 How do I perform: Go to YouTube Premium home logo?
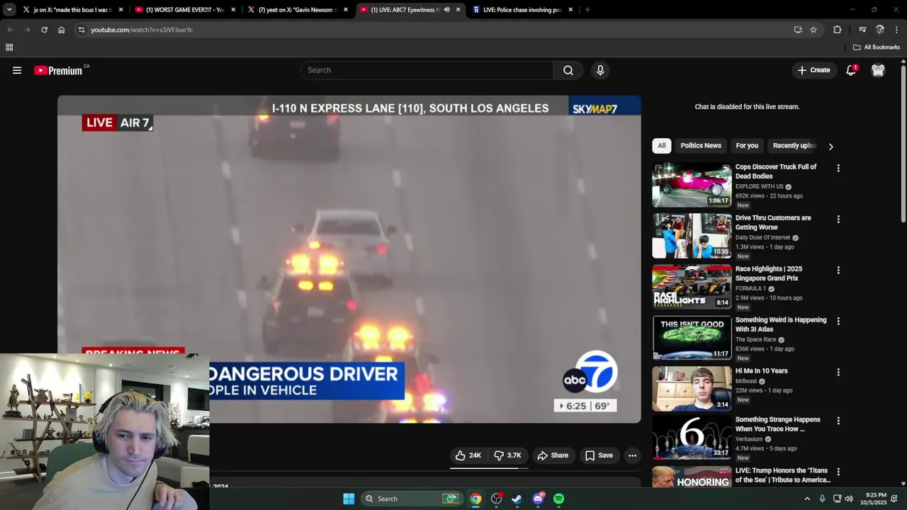58,70
